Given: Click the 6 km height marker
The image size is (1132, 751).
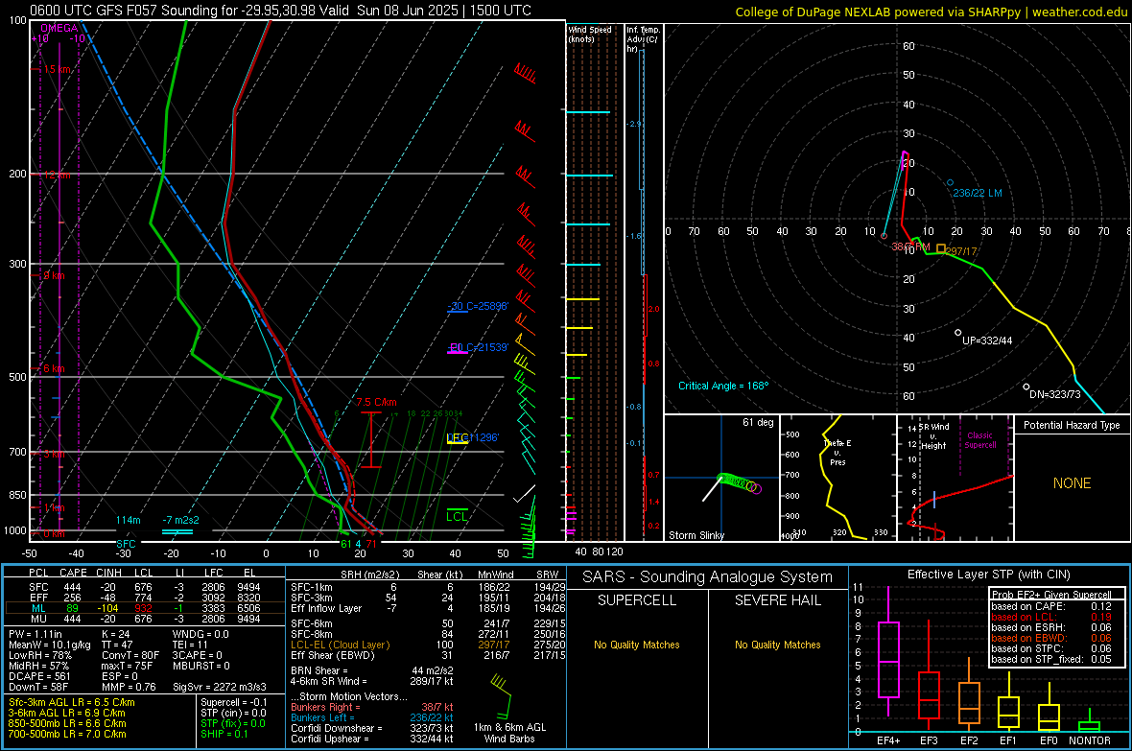Looking at the screenshot, I should tap(54, 368).
